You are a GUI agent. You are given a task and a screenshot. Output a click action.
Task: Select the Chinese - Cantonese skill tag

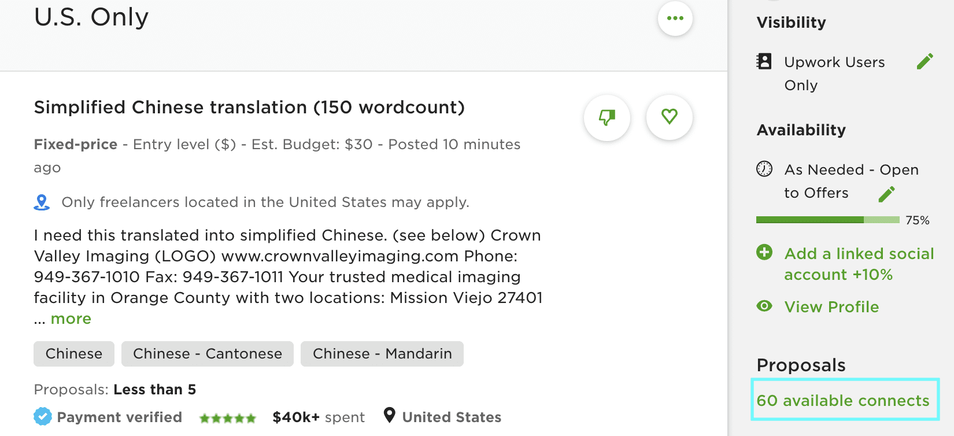[207, 353]
